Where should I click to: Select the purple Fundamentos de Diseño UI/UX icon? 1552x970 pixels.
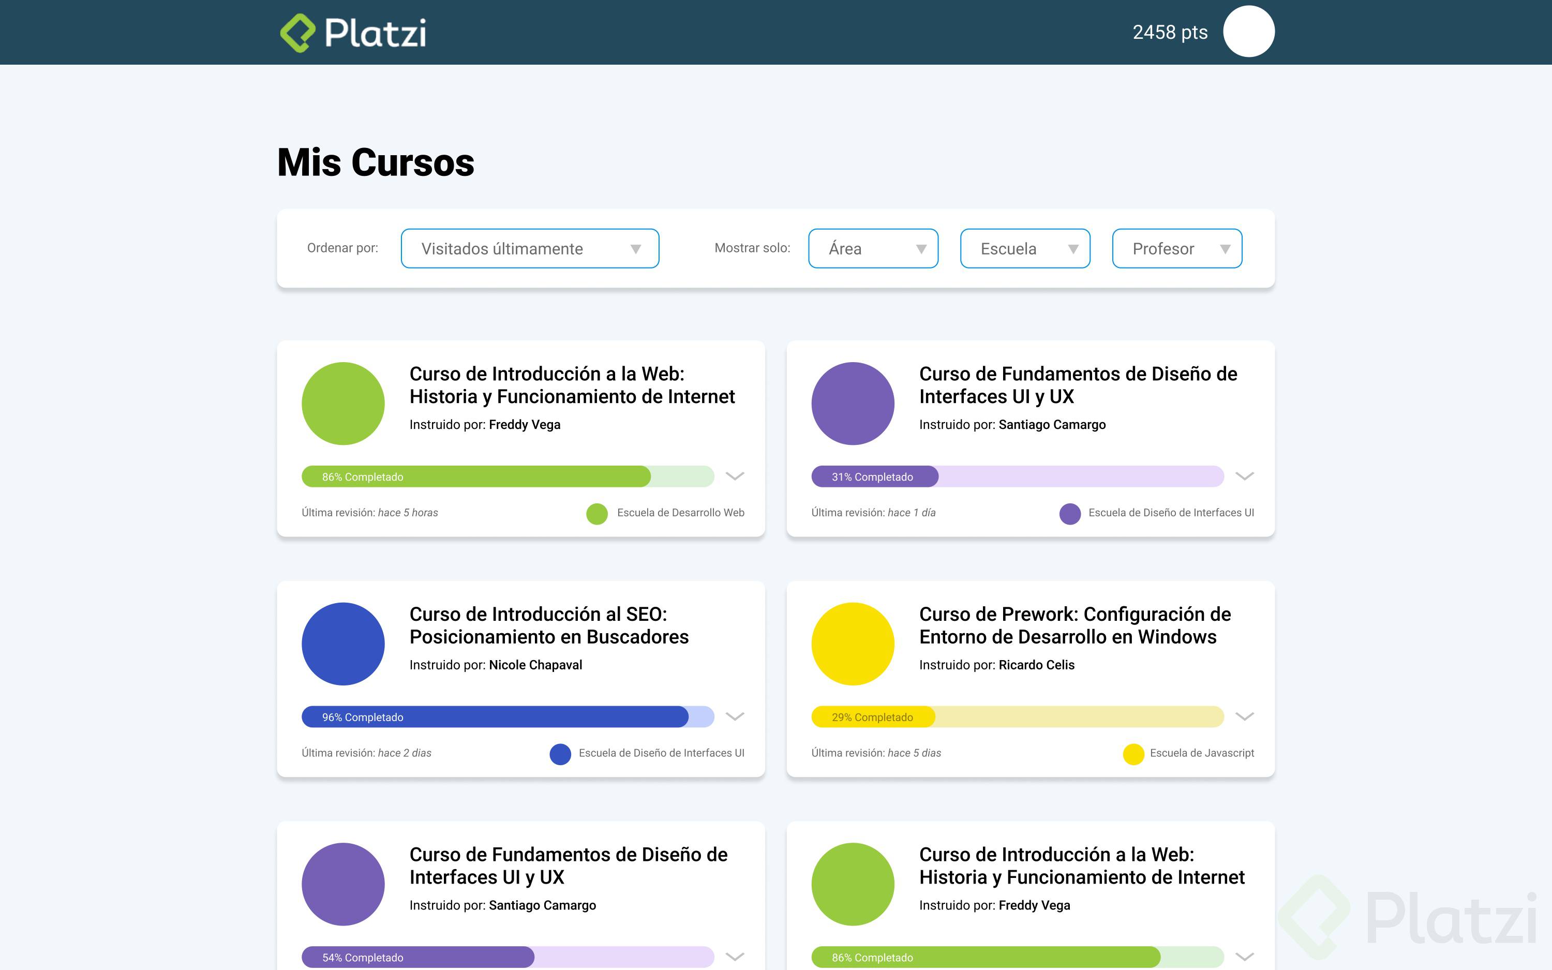coord(853,403)
